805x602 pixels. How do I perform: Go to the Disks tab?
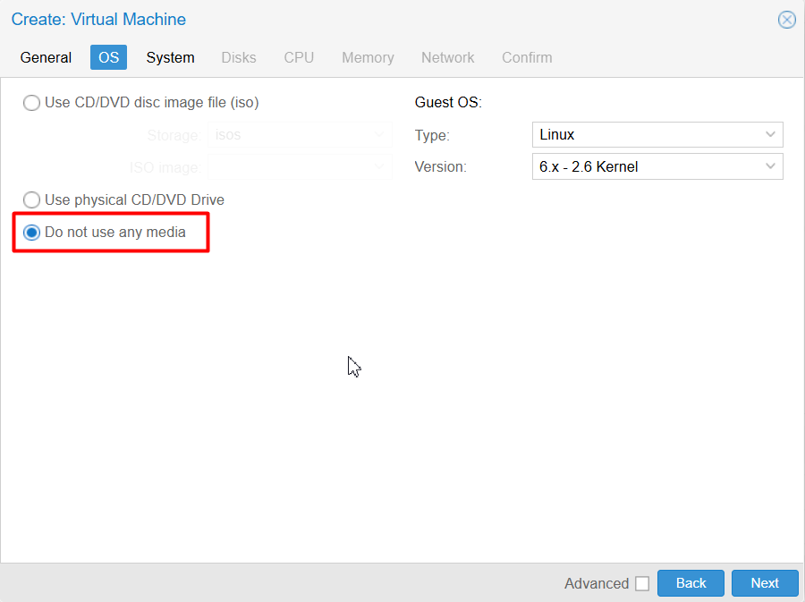tap(239, 57)
